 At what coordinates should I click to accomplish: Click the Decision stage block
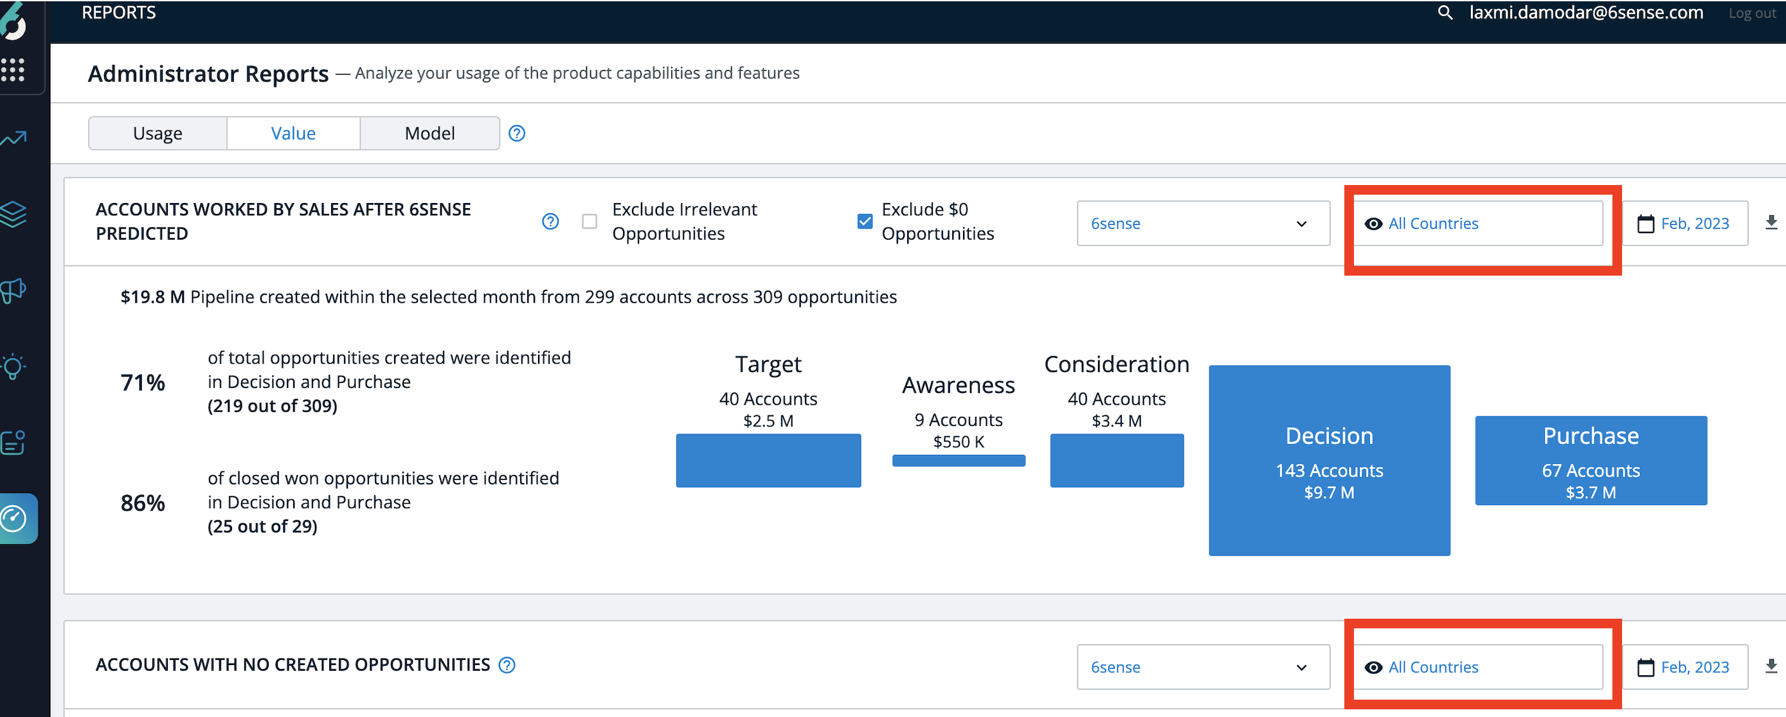[x=1329, y=460]
